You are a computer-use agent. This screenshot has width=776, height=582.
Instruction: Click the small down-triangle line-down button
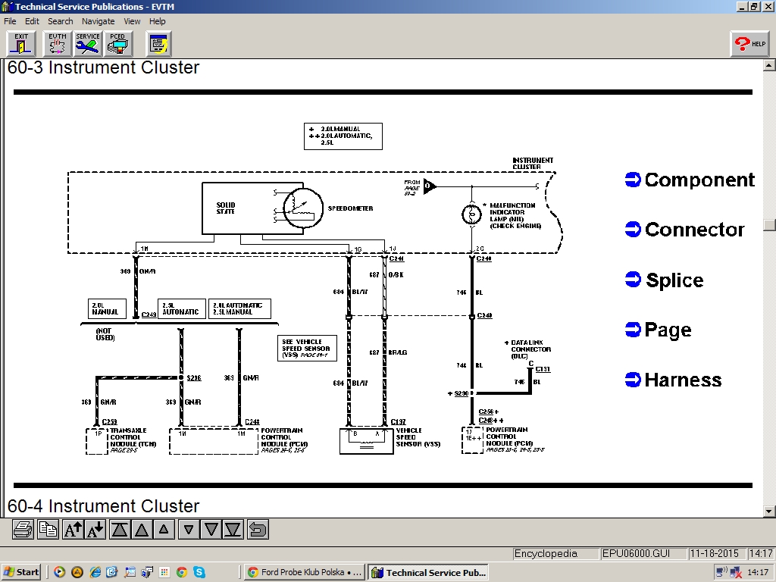tap(189, 530)
